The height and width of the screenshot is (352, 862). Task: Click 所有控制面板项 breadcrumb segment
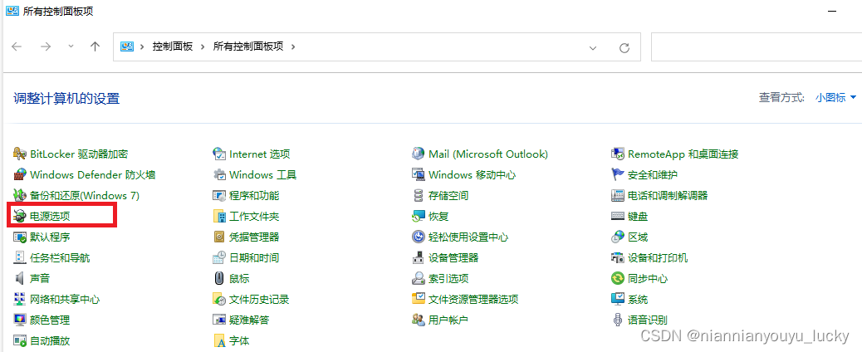[x=248, y=46]
